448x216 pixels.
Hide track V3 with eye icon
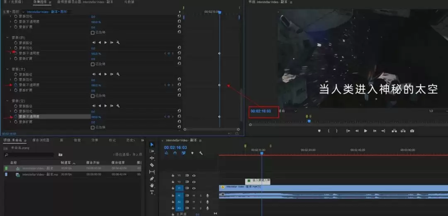click(x=194, y=175)
